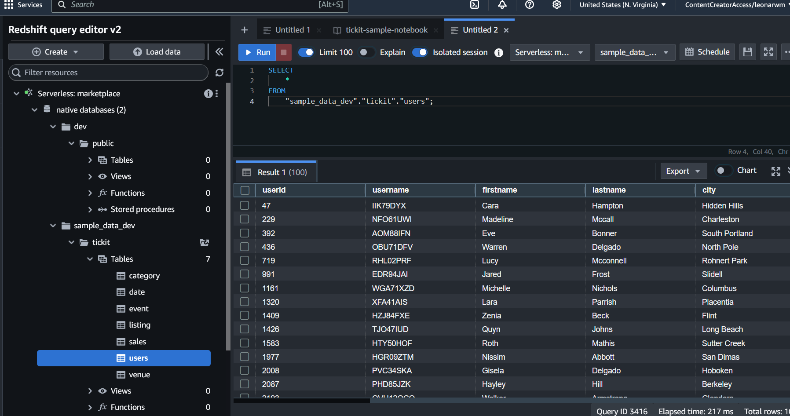Check the row checkbox for userid 47
The width and height of the screenshot is (790, 416).
(245, 205)
